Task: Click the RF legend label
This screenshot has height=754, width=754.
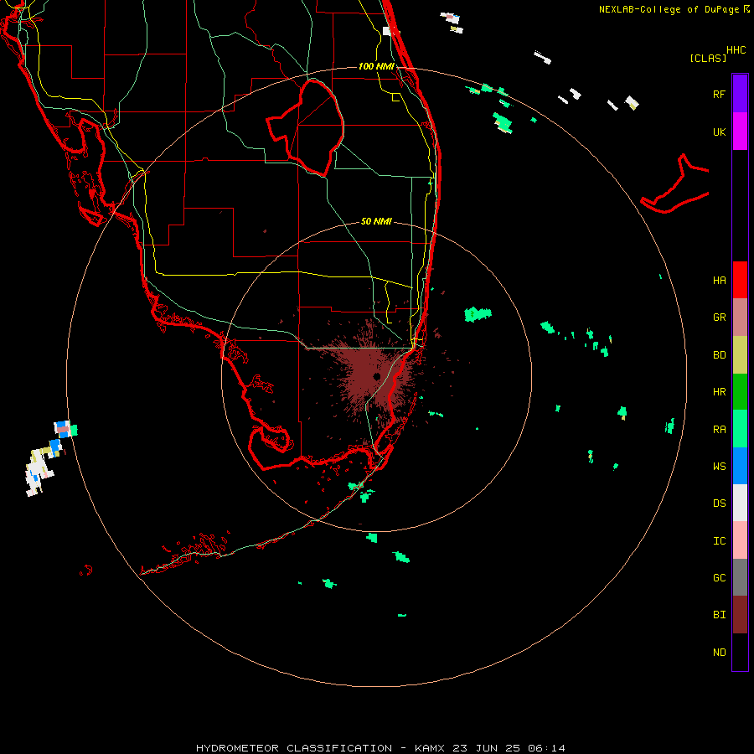Action: pyautogui.click(x=719, y=94)
